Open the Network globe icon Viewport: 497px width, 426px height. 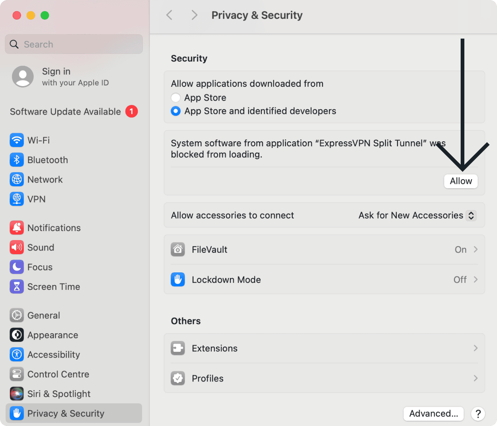click(x=17, y=180)
